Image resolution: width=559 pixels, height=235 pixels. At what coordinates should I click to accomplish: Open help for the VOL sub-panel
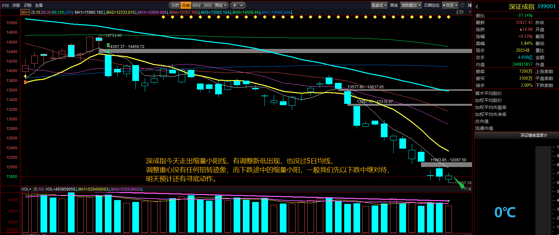pyautogui.click(x=462, y=189)
